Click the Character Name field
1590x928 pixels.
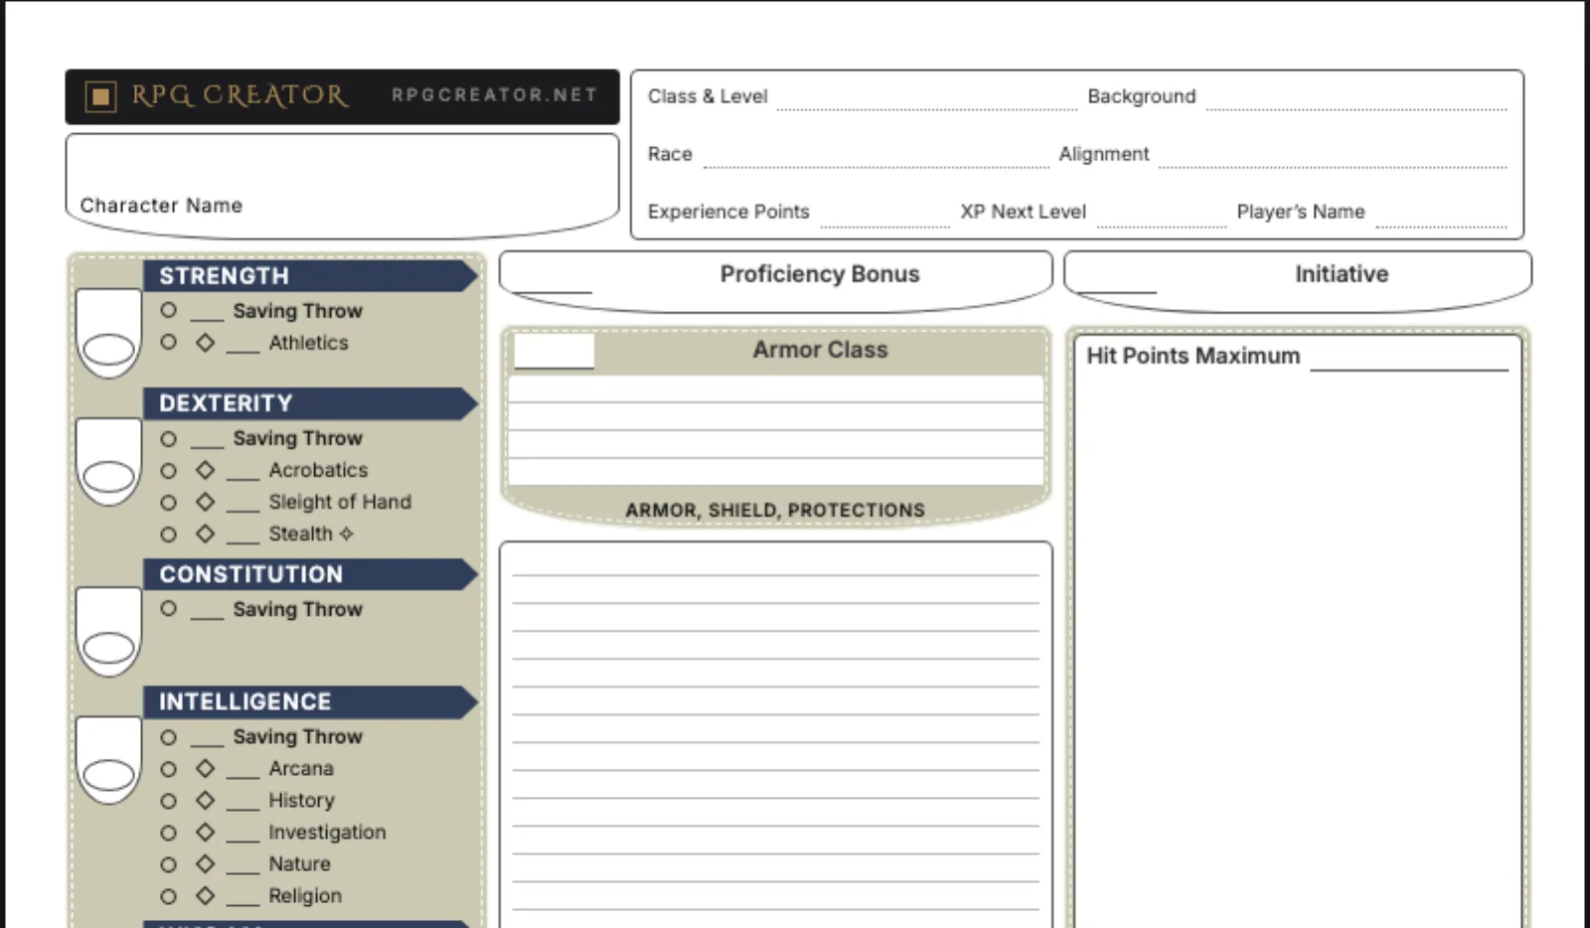[342, 186]
